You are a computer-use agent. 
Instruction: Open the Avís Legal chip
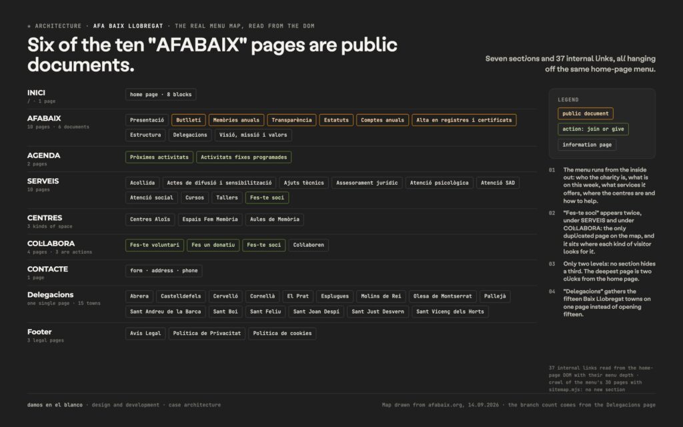tap(145, 334)
